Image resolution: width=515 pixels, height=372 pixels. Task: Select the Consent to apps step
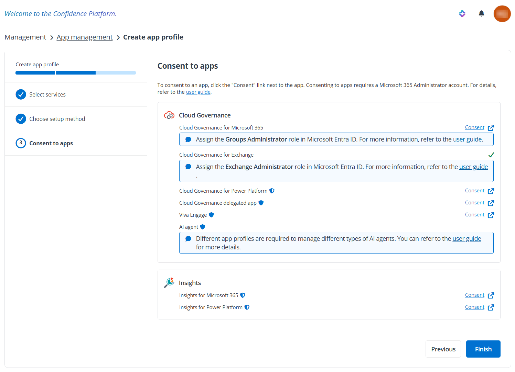tap(76, 143)
